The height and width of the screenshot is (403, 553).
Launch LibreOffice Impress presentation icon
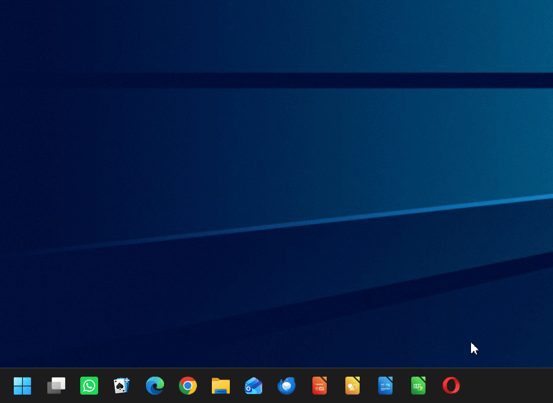coord(320,386)
